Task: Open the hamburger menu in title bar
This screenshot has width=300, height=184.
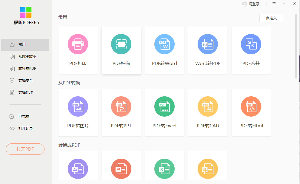Action: click(x=274, y=4)
